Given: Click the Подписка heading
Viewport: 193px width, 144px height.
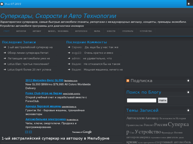Looking at the screenshot, I should pyautogui.click(x=141, y=81).
